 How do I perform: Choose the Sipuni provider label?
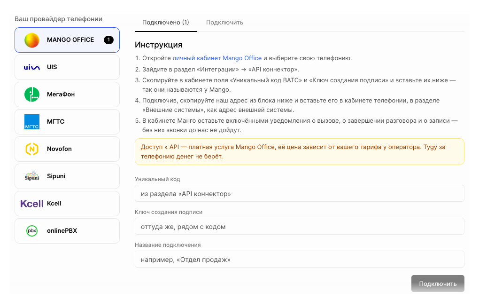(56, 176)
